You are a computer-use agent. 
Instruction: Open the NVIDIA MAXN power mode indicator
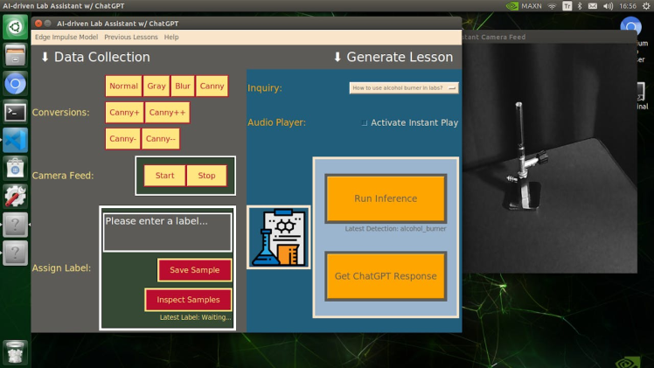524,6
